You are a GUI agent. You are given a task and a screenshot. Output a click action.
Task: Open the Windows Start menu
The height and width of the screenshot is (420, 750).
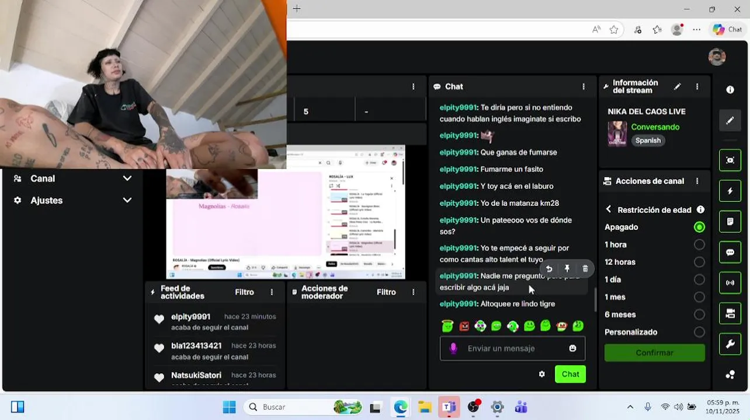229,407
